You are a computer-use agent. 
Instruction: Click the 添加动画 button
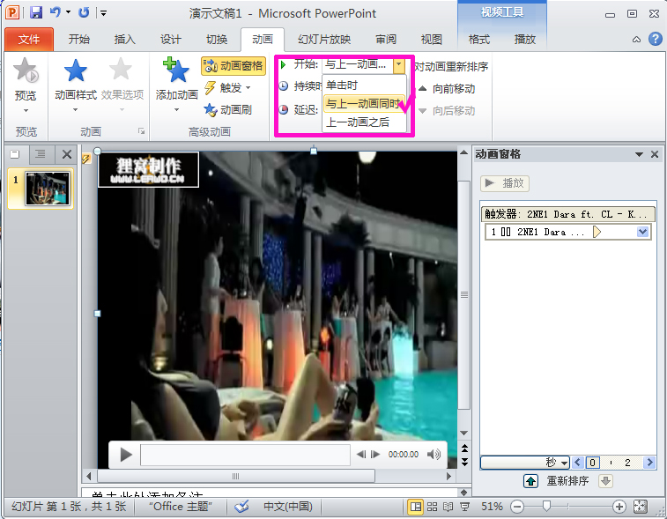coord(176,85)
